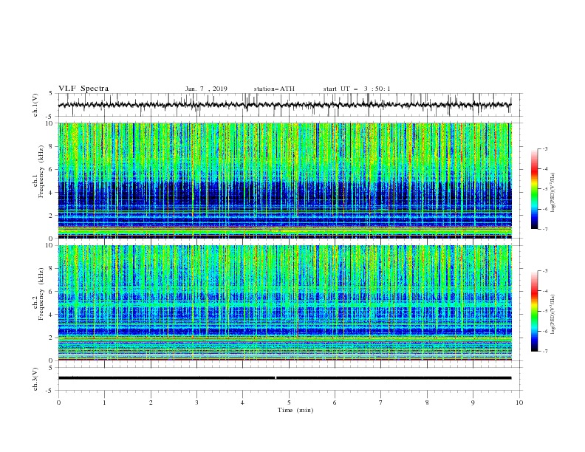The height and width of the screenshot is (452, 585).
Task: Click the white gap marker in ch.3 trace
Action: 276,378
